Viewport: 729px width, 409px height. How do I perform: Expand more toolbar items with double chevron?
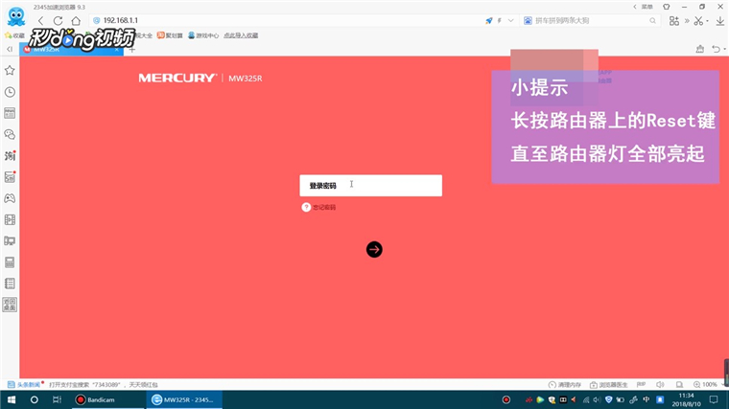[687, 20]
